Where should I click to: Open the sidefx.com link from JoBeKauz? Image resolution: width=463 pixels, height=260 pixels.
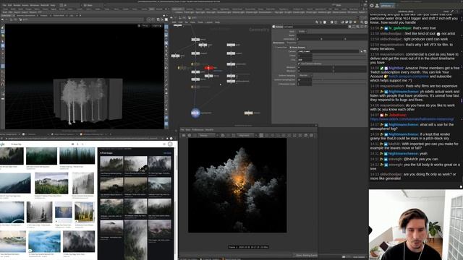412,119
